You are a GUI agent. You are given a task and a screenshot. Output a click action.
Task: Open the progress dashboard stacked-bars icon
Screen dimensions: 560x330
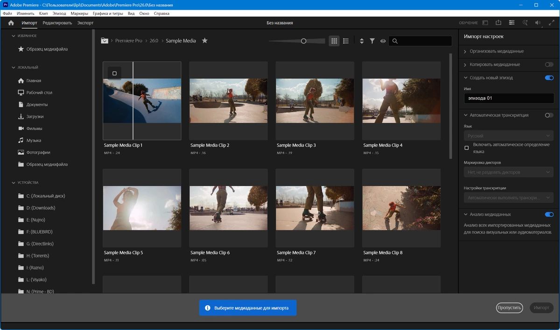(512, 23)
